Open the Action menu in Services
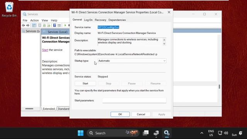The width and height of the screenshot is (247, 139). [x=34, y=20]
